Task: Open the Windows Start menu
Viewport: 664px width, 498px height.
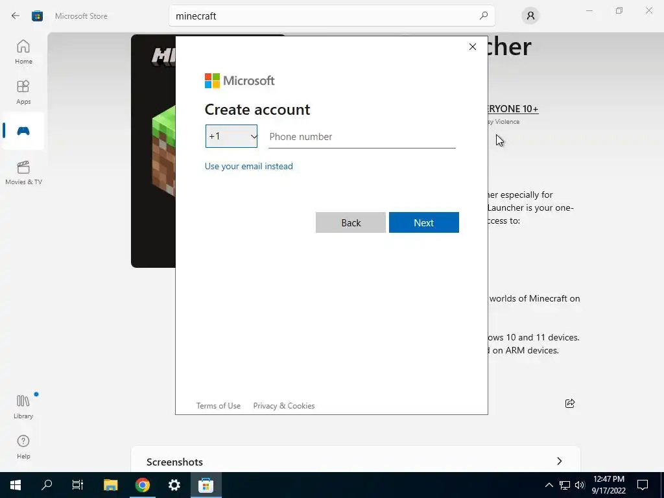Action: point(16,485)
